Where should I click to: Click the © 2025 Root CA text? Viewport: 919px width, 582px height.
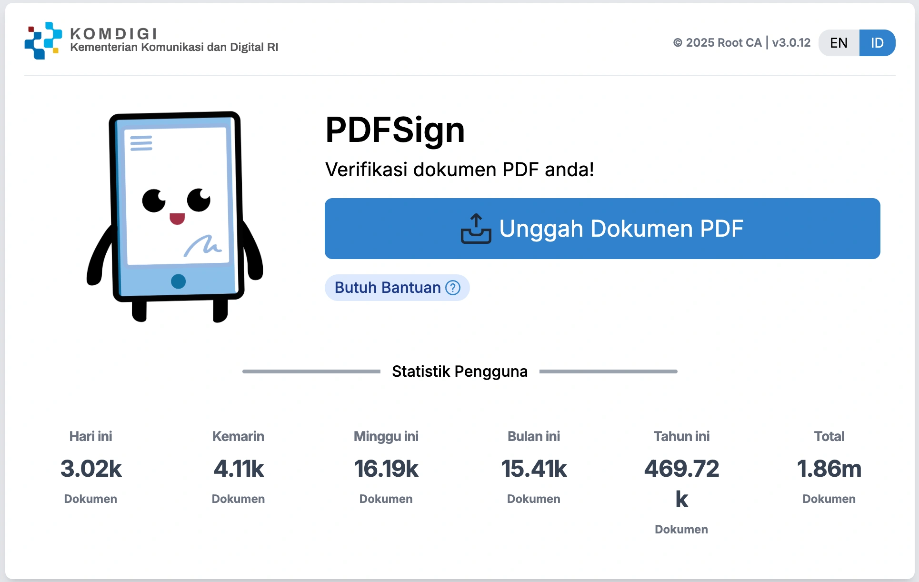(717, 43)
